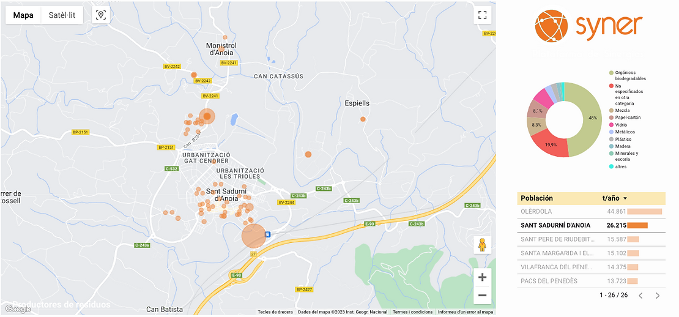Click the train station marker icon
The height and width of the screenshot is (317, 679).
(x=267, y=234)
